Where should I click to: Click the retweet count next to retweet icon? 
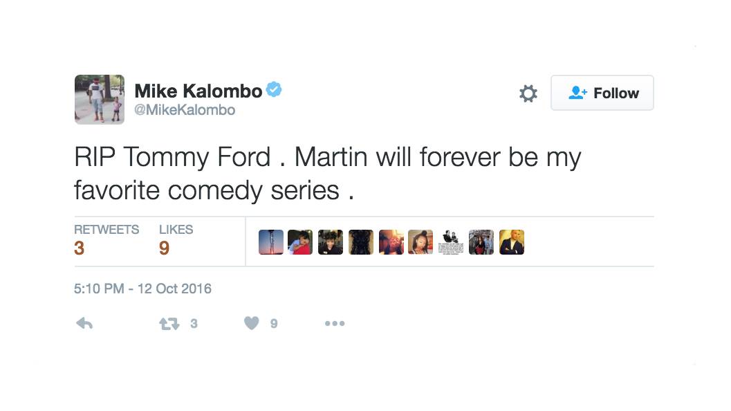pos(194,323)
